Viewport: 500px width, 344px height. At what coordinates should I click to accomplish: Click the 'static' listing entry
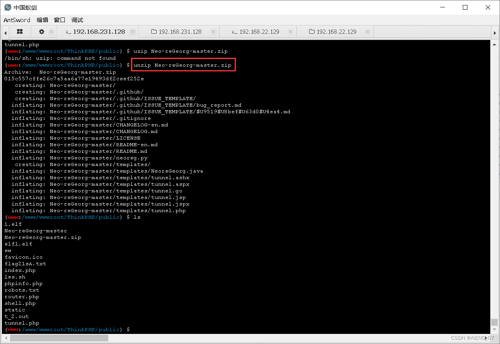(15, 310)
